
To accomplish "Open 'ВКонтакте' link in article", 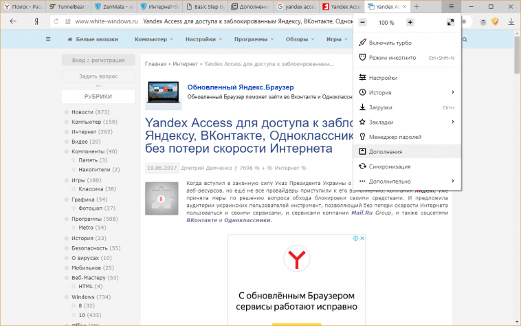I will pos(201,220).
